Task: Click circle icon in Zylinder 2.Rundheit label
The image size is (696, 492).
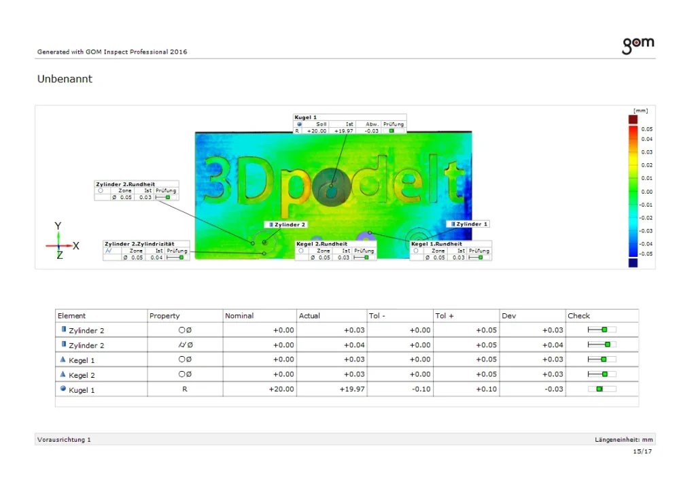Action: pyautogui.click(x=101, y=191)
